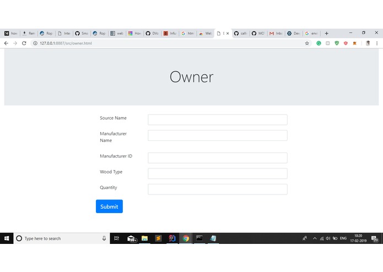
Task: Click the taskbar microphone icon
Action: 104,238
